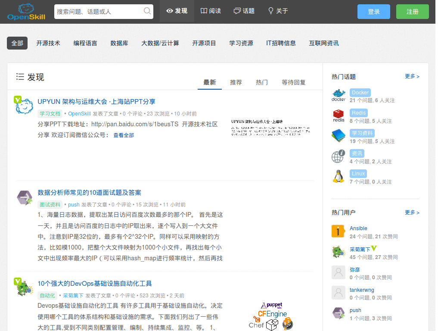
Task: Open push profile link in 热门用户
Action: pyautogui.click(x=355, y=310)
